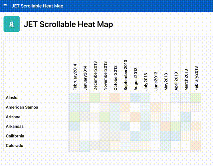Click the July2013 column header
The image size is (213, 166).
146,82
